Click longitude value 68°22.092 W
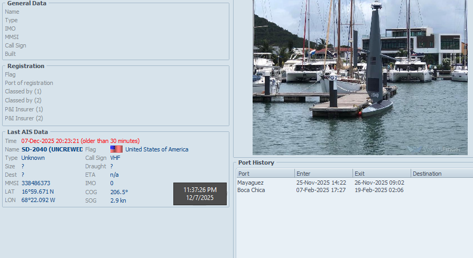The image size is (473, 258). [38, 200]
